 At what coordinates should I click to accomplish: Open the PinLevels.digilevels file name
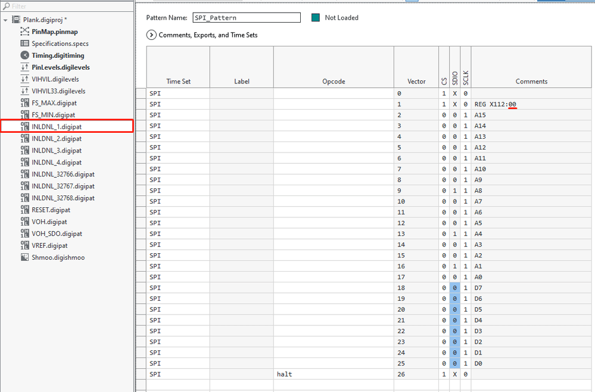[x=61, y=67]
